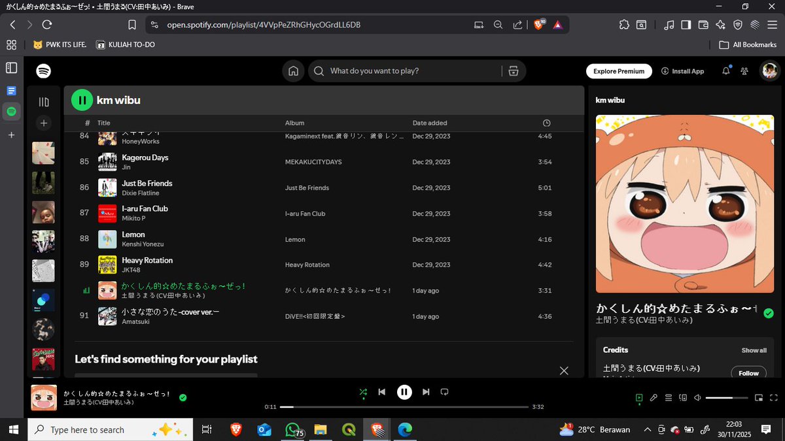The image size is (785, 441).
Task: Open Friend Activity icon
Action: point(744,71)
